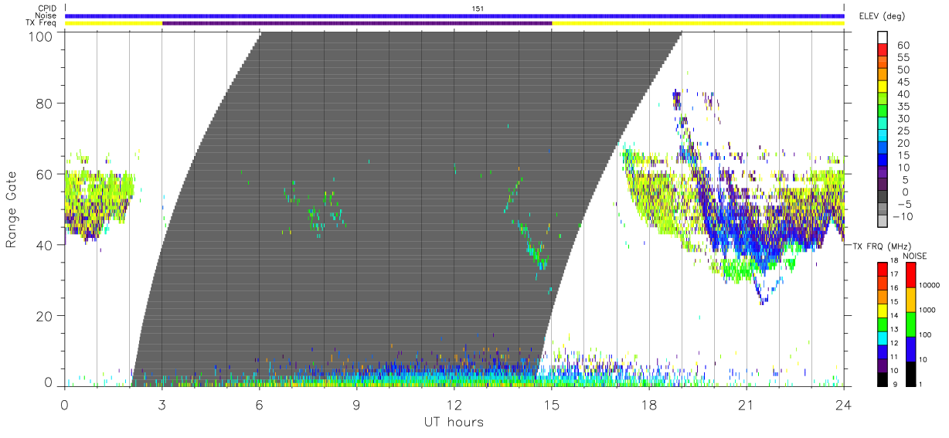Pick the green NOISE colorbar segment

[911, 324]
